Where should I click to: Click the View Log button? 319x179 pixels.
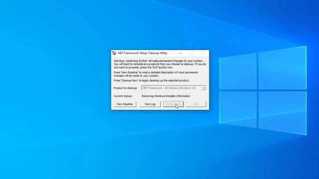[150, 104]
